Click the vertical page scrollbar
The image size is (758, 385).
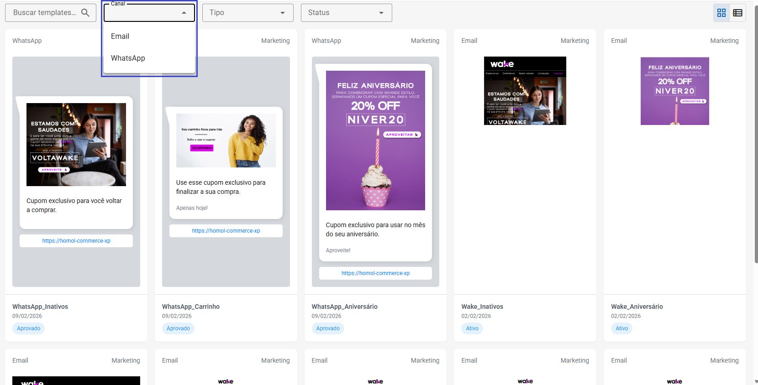click(x=756, y=137)
